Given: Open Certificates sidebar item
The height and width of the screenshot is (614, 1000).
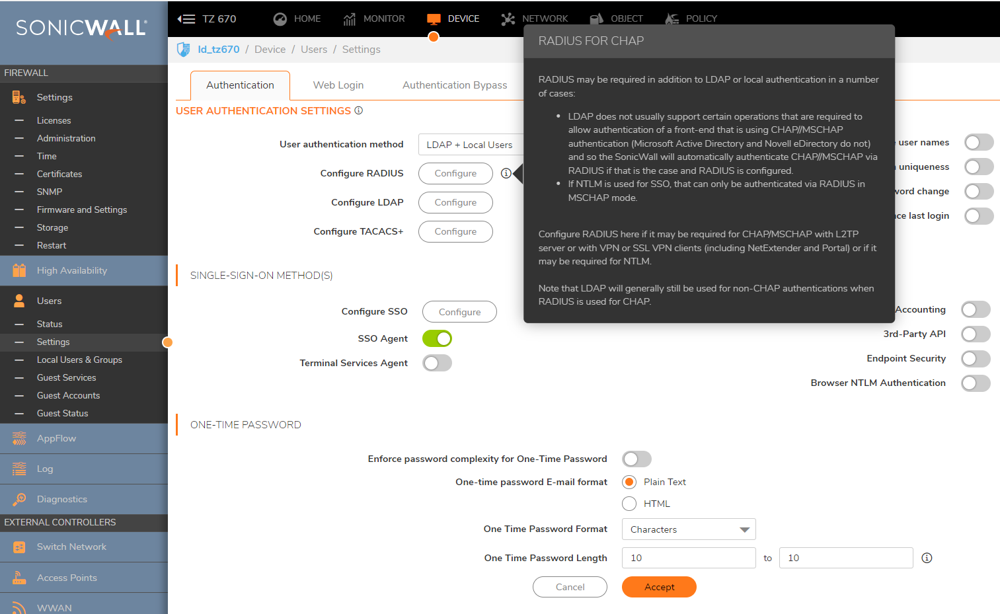Looking at the screenshot, I should tap(59, 174).
